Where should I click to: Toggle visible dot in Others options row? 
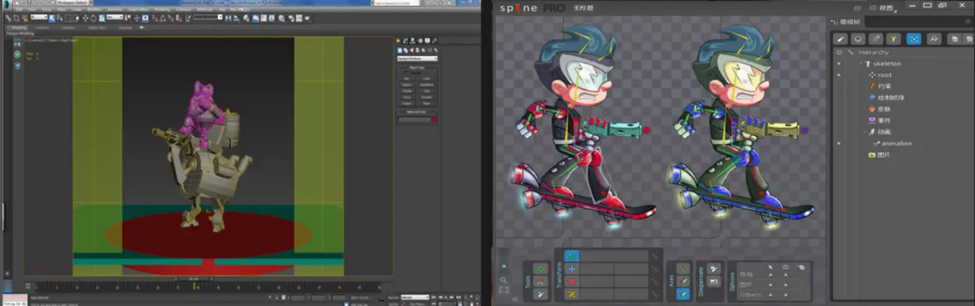pyautogui.click(x=786, y=295)
